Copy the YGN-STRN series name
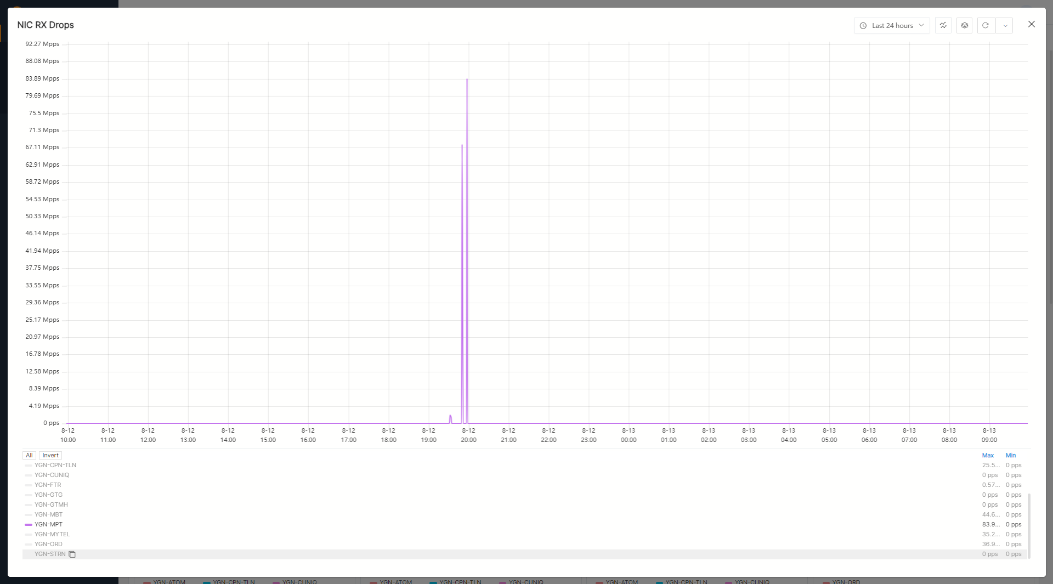The image size is (1053, 584). tap(72, 554)
